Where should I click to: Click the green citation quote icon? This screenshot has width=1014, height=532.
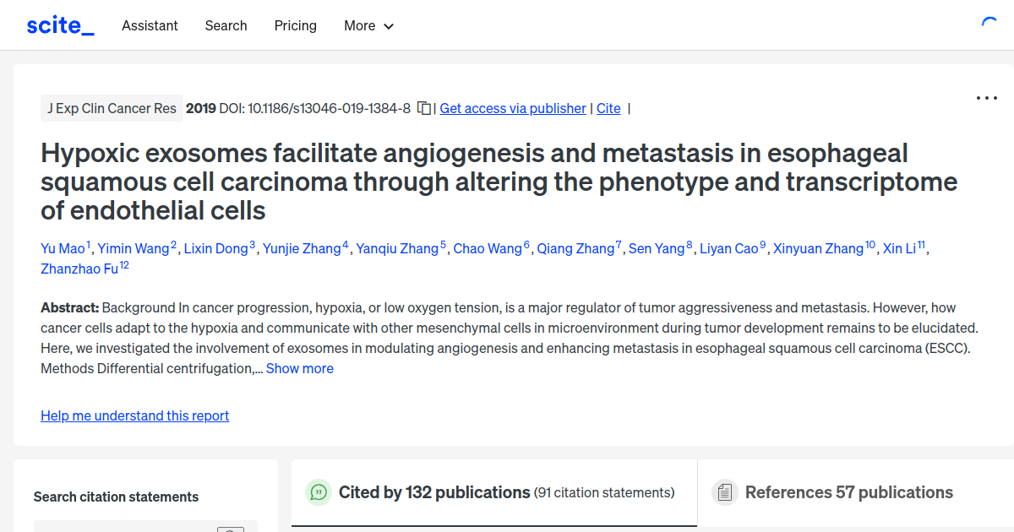(x=319, y=492)
